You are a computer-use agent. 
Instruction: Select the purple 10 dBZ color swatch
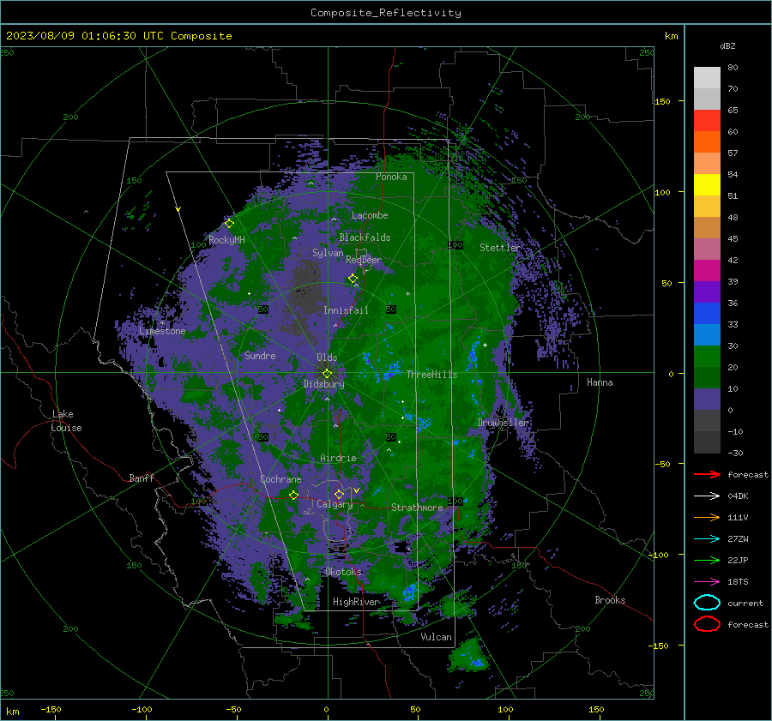click(707, 400)
